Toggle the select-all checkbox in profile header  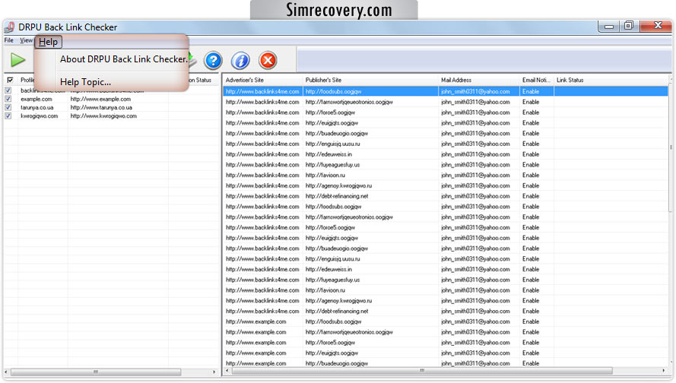(10, 80)
